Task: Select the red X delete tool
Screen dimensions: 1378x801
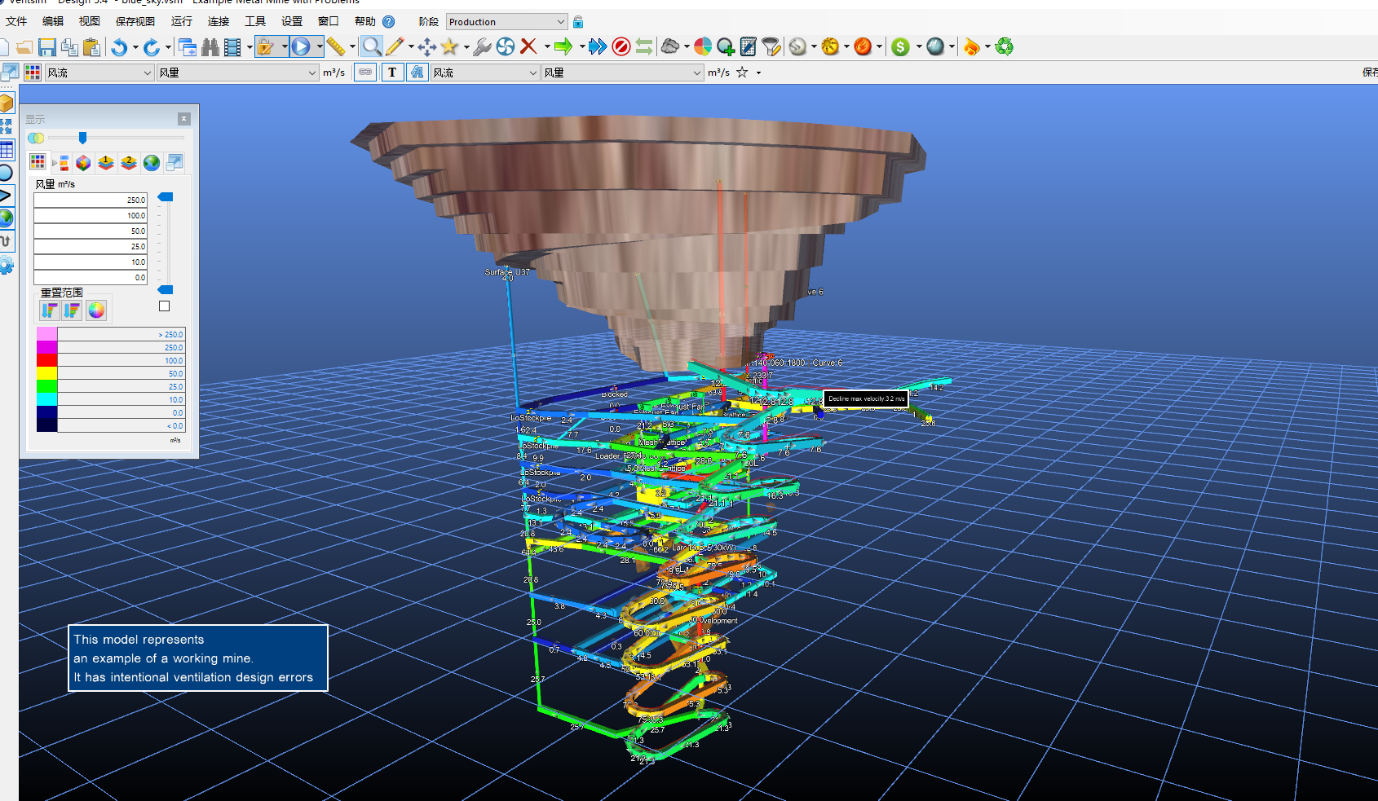Action: (x=528, y=46)
